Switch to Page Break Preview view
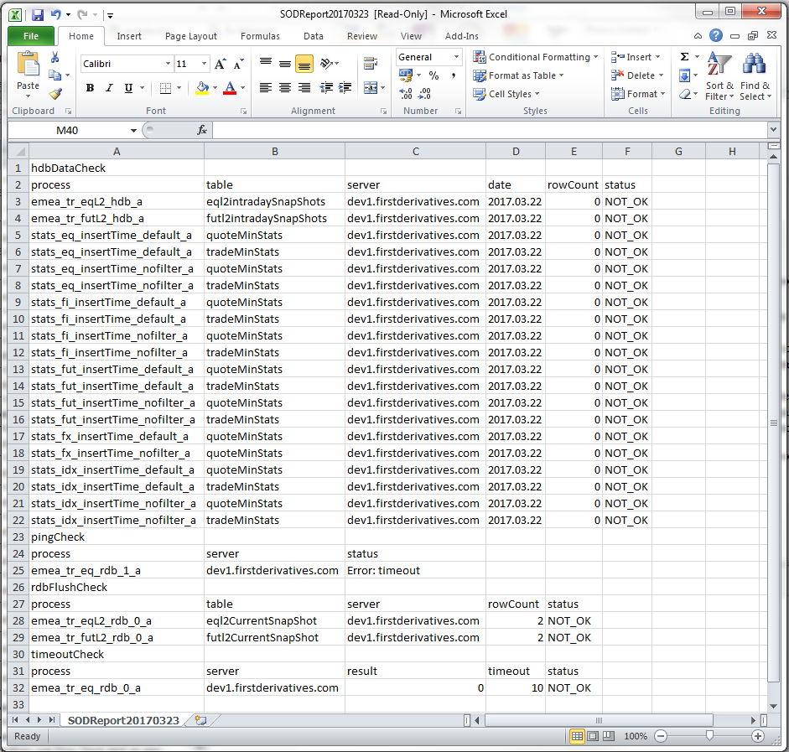 (609, 736)
